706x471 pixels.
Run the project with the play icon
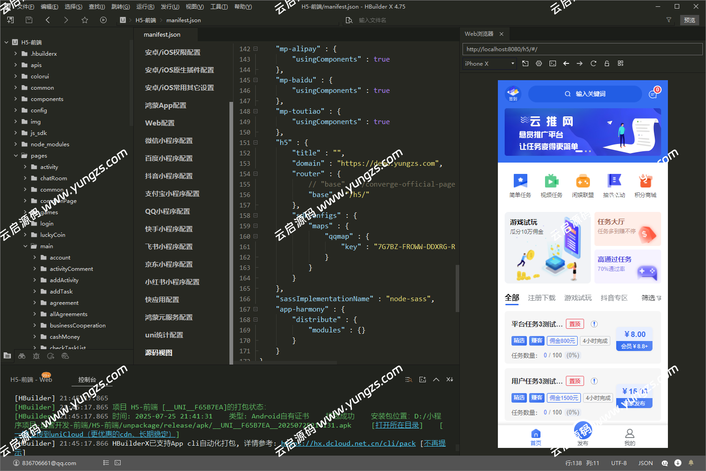click(x=103, y=20)
